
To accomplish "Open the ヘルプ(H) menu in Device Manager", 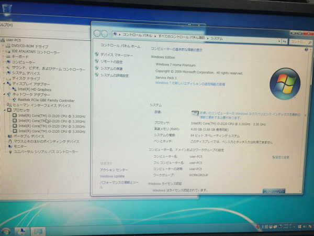I will point(7,25).
